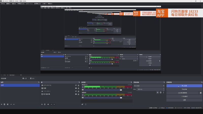Add a new scene with the plus icon
This screenshot has height=114, width=203.
pos(2,104)
